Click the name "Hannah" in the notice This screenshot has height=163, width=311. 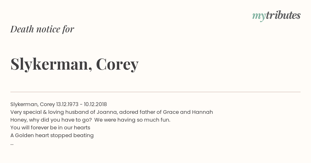pos(202,112)
